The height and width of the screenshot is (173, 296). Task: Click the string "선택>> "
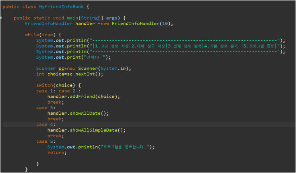(x=94, y=57)
